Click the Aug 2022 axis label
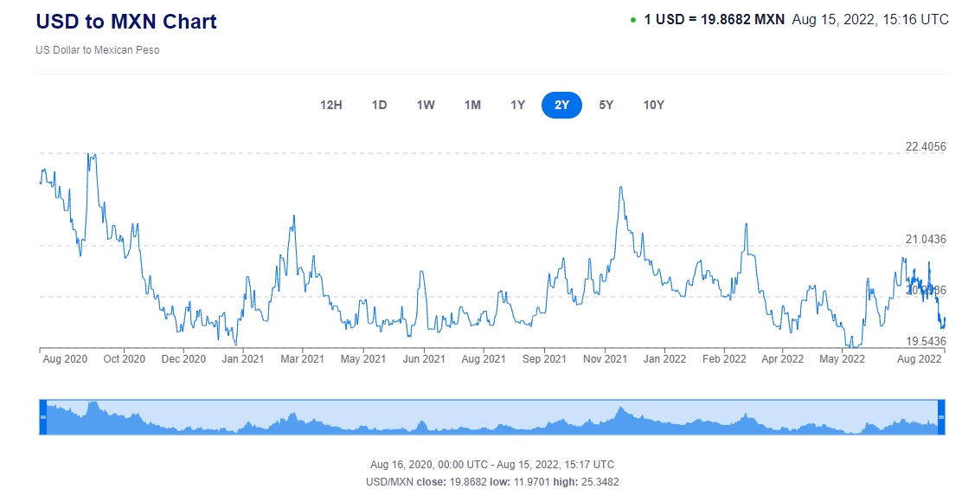This screenshot has width=962, height=489. [918, 358]
